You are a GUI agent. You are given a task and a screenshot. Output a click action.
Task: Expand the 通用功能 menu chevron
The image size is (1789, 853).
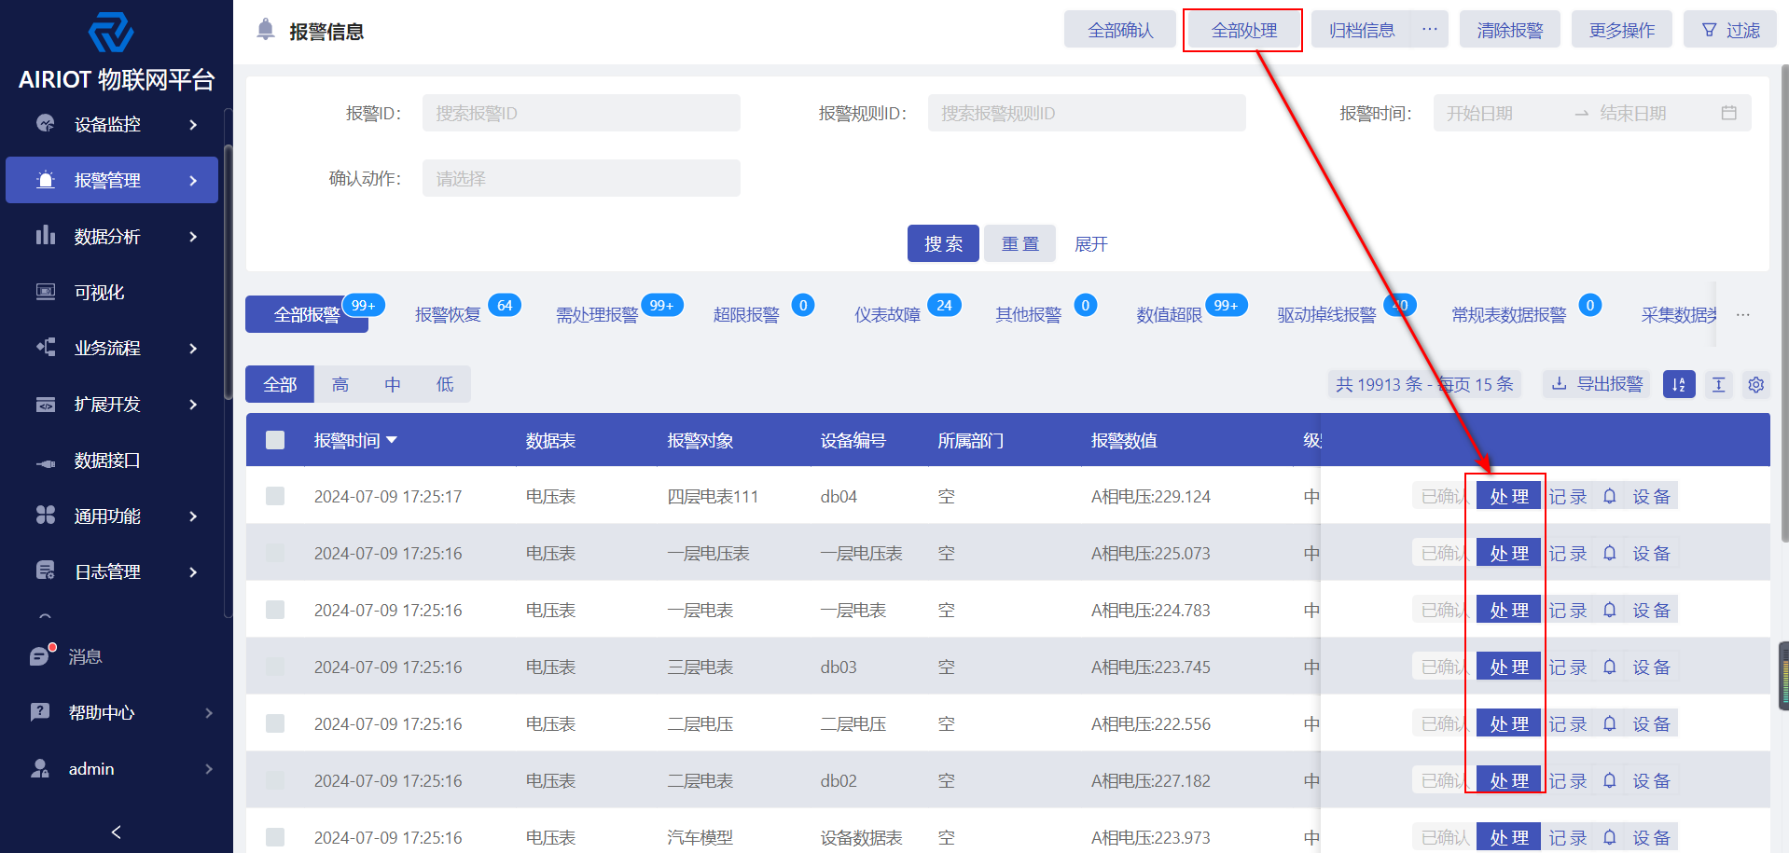tap(193, 516)
